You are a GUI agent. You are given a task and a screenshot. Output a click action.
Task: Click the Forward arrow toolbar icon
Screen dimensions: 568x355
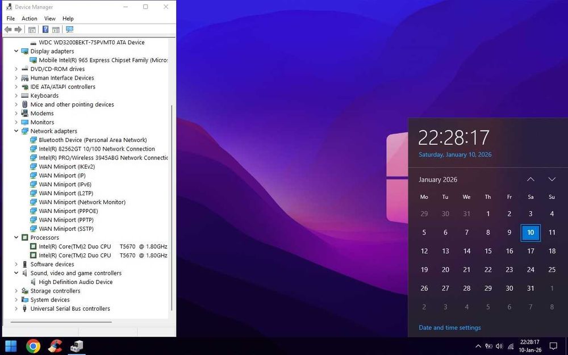point(18,30)
